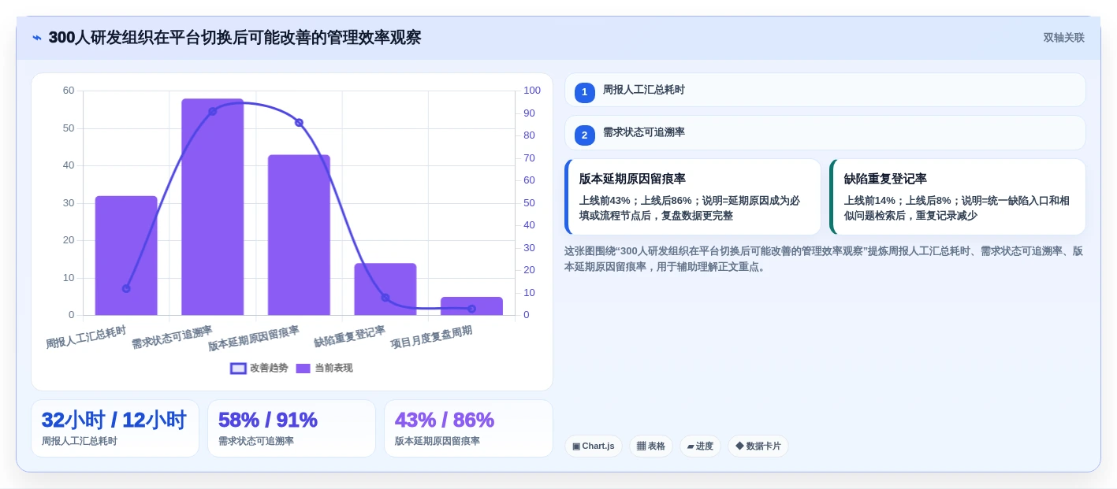This screenshot has height=489, width=1117.
Task: Toggle the 改善趋势 legend item
Action: pyautogui.click(x=259, y=368)
